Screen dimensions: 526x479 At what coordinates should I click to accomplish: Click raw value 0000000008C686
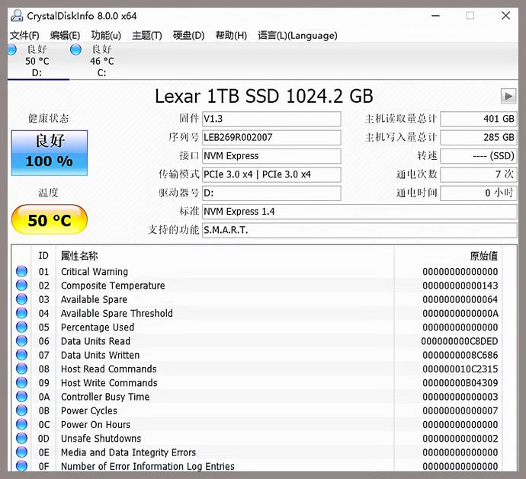[x=460, y=355]
